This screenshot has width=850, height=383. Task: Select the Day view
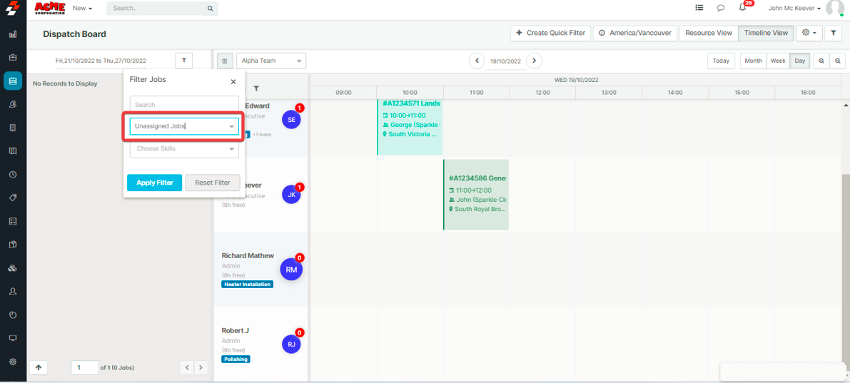pyautogui.click(x=799, y=61)
